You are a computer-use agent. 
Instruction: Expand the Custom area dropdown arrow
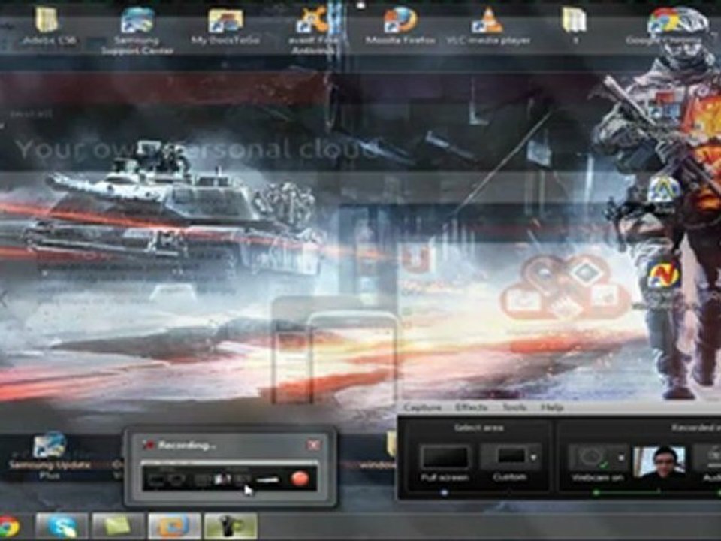(x=534, y=458)
